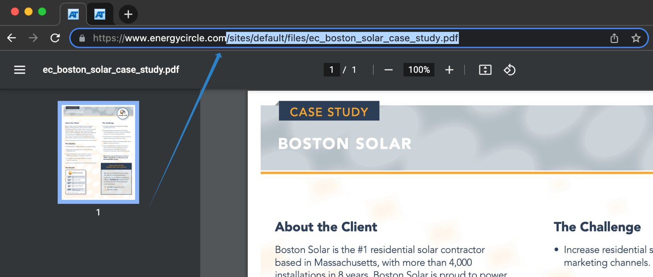Click the About the Client heading
The image size is (653, 277).
coord(326,227)
